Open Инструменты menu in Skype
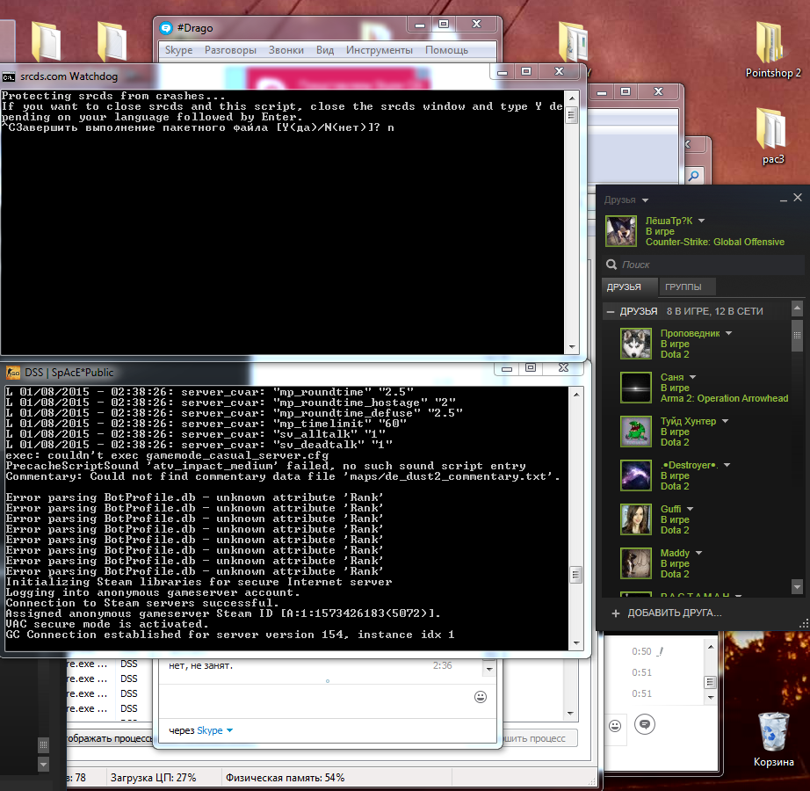The width and height of the screenshot is (810, 791). pyautogui.click(x=380, y=50)
